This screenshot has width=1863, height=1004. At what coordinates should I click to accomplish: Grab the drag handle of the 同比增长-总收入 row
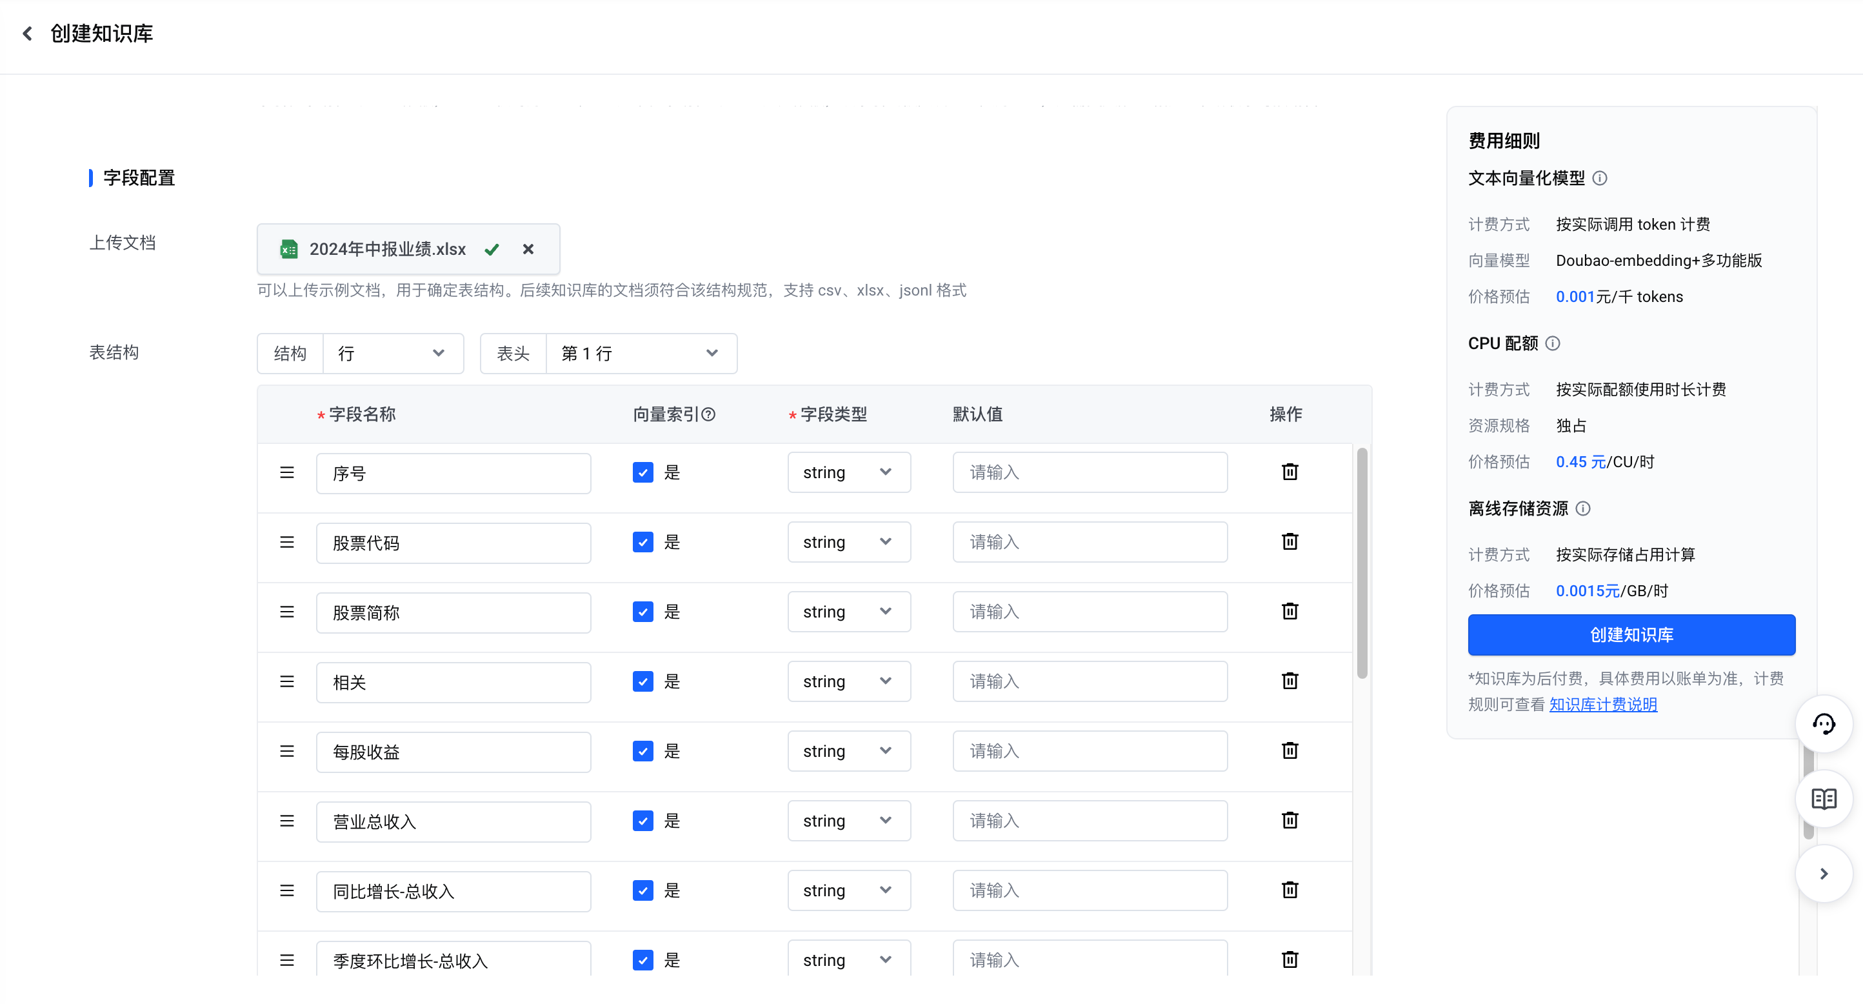pyautogui.click(x=287, y=890)
